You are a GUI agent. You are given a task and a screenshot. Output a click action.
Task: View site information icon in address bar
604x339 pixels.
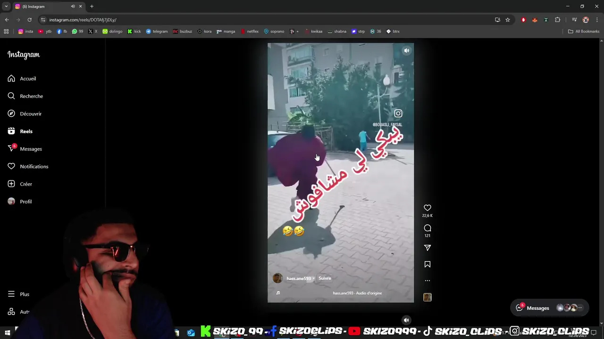[x=43, y=20]
